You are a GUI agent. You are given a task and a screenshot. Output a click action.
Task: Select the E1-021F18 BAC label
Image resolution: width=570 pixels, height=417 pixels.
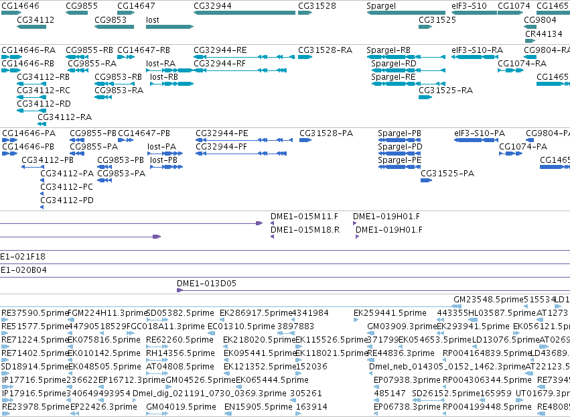(x=23, y=257)
